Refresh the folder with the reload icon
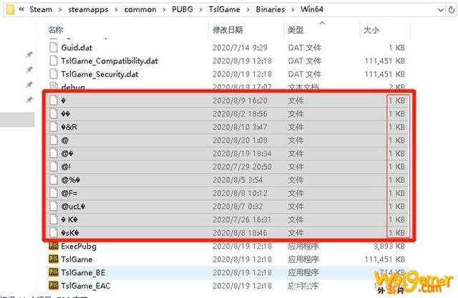 point(452,9)
